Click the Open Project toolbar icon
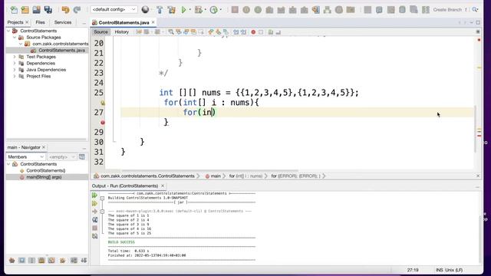 click(36, 10)
